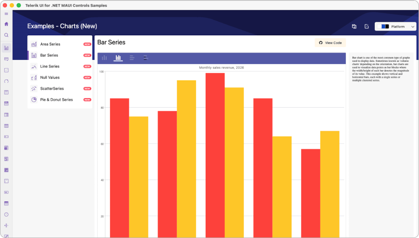Screen dimensions: 419x238
Task: Click the shortest red bar on the right
Action: (x=311, y=193)
